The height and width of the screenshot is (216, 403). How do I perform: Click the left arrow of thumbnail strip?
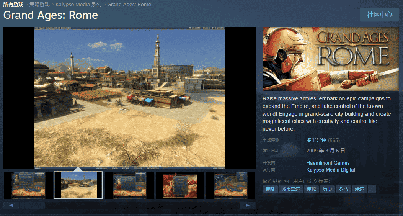pyautogui.click(x=11, y=205)
